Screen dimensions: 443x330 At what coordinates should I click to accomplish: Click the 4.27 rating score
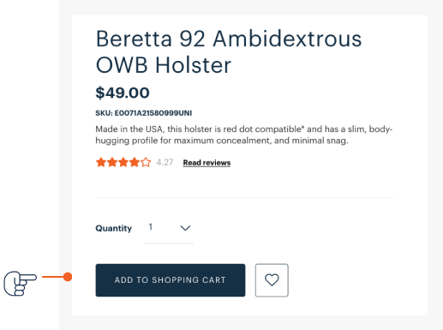coord(165,162)
